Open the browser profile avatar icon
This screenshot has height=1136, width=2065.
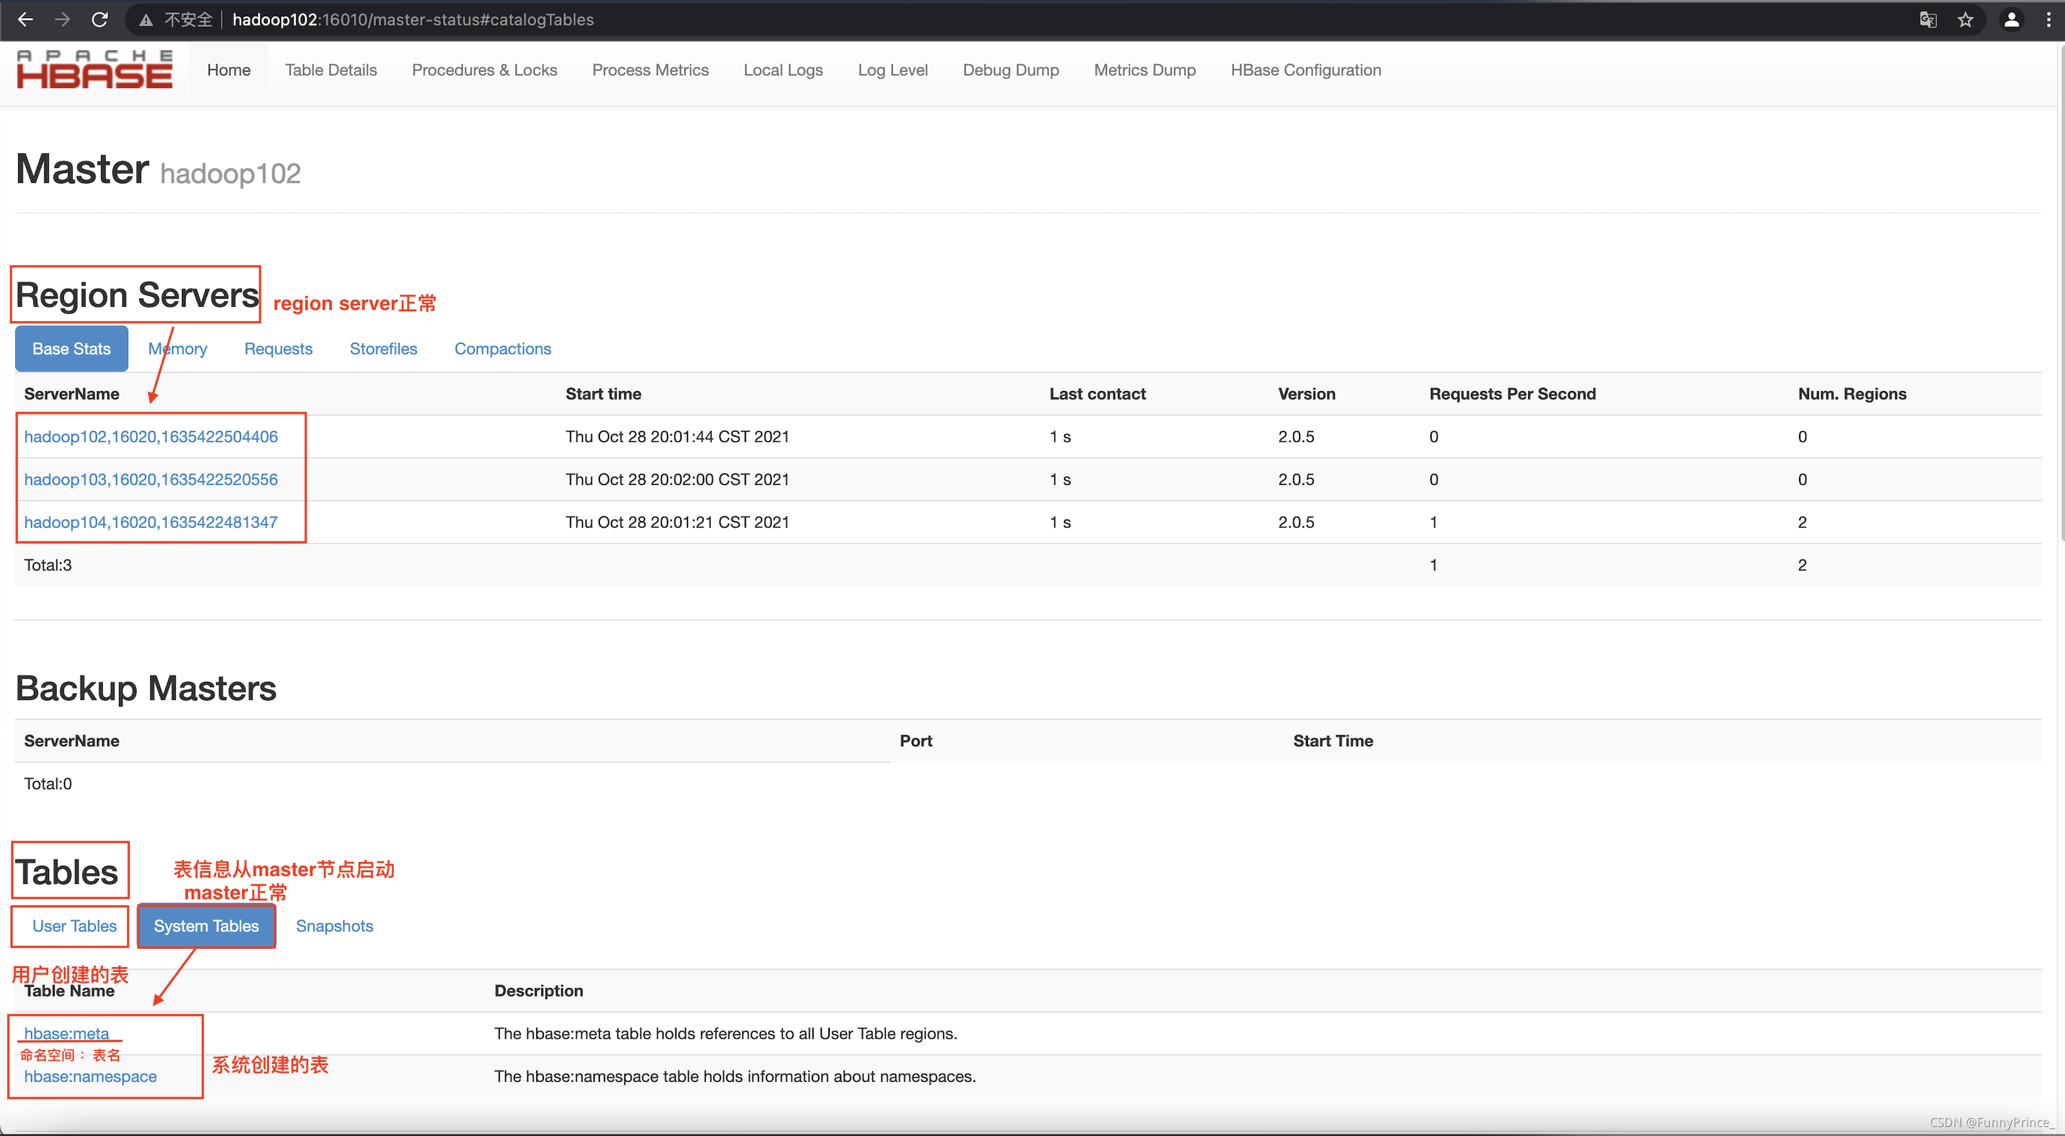2012,20
